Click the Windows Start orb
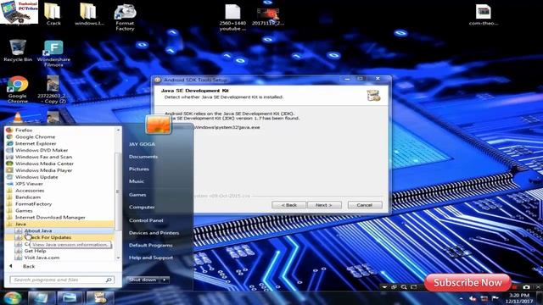Screen dimensions: 543x305 [13, 297]
